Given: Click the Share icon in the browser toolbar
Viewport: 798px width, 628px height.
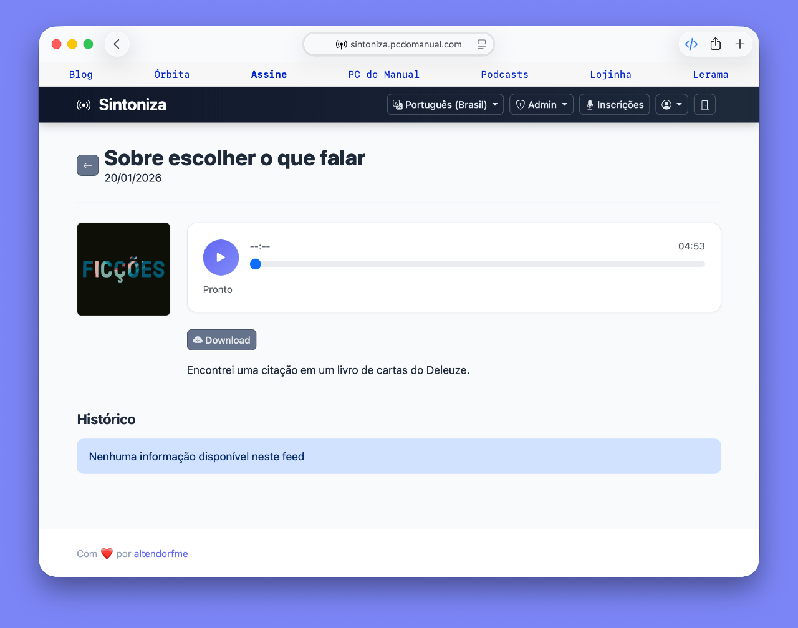Looking at the screenshot, I should pos(716,44).
